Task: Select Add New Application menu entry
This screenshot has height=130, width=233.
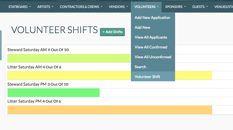Action: pyautogui.click(x=152, y=18)
